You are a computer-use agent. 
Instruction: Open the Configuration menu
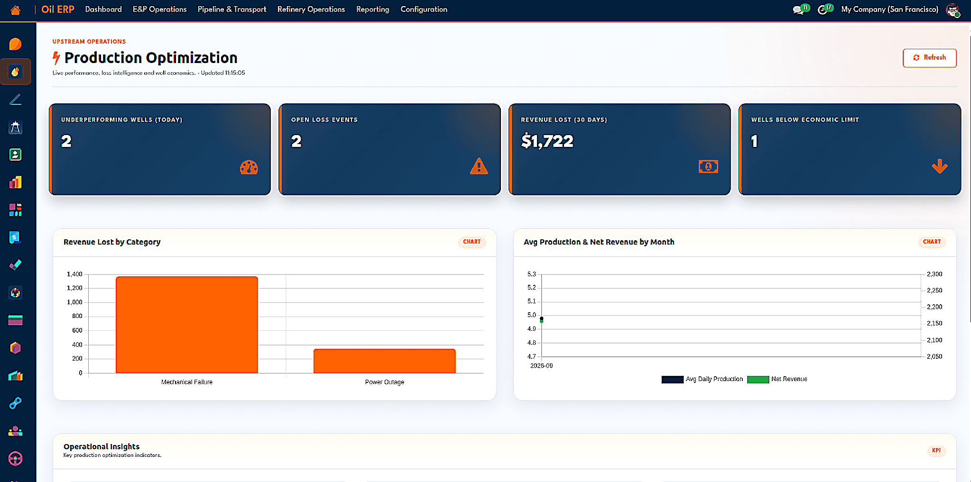(x=424, y=9)
